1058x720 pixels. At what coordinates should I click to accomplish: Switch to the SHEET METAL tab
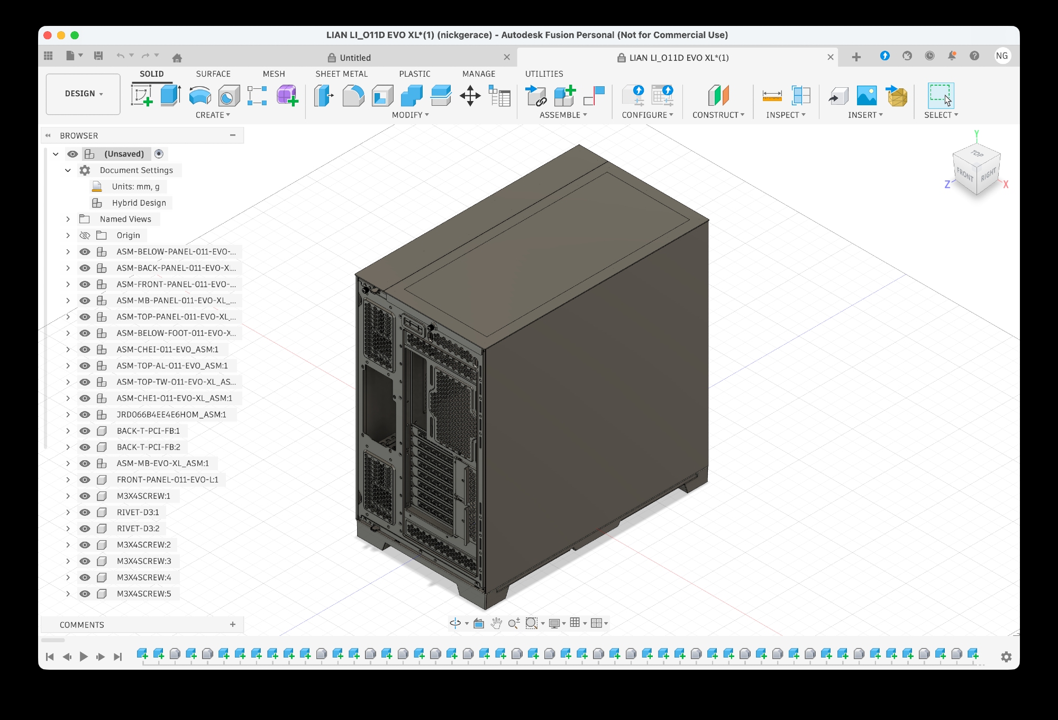[x=341, y=74]
